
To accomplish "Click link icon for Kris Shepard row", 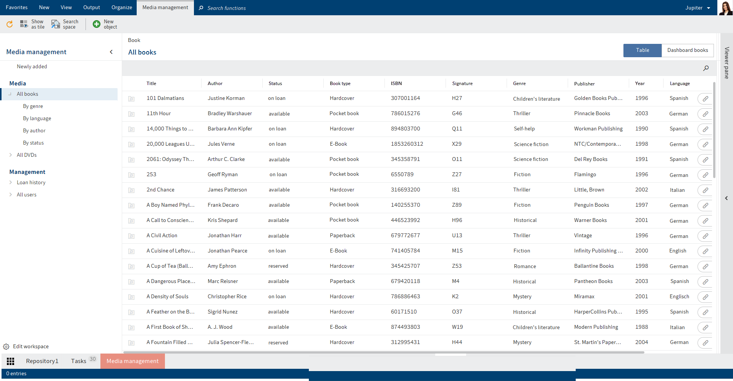I will pos(705,221).
